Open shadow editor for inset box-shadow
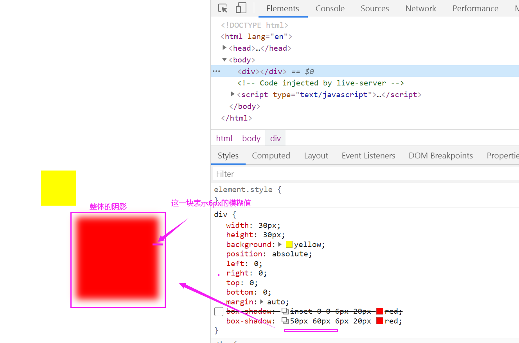Viewport: 519px width, 343px height. tap(285, 311)
